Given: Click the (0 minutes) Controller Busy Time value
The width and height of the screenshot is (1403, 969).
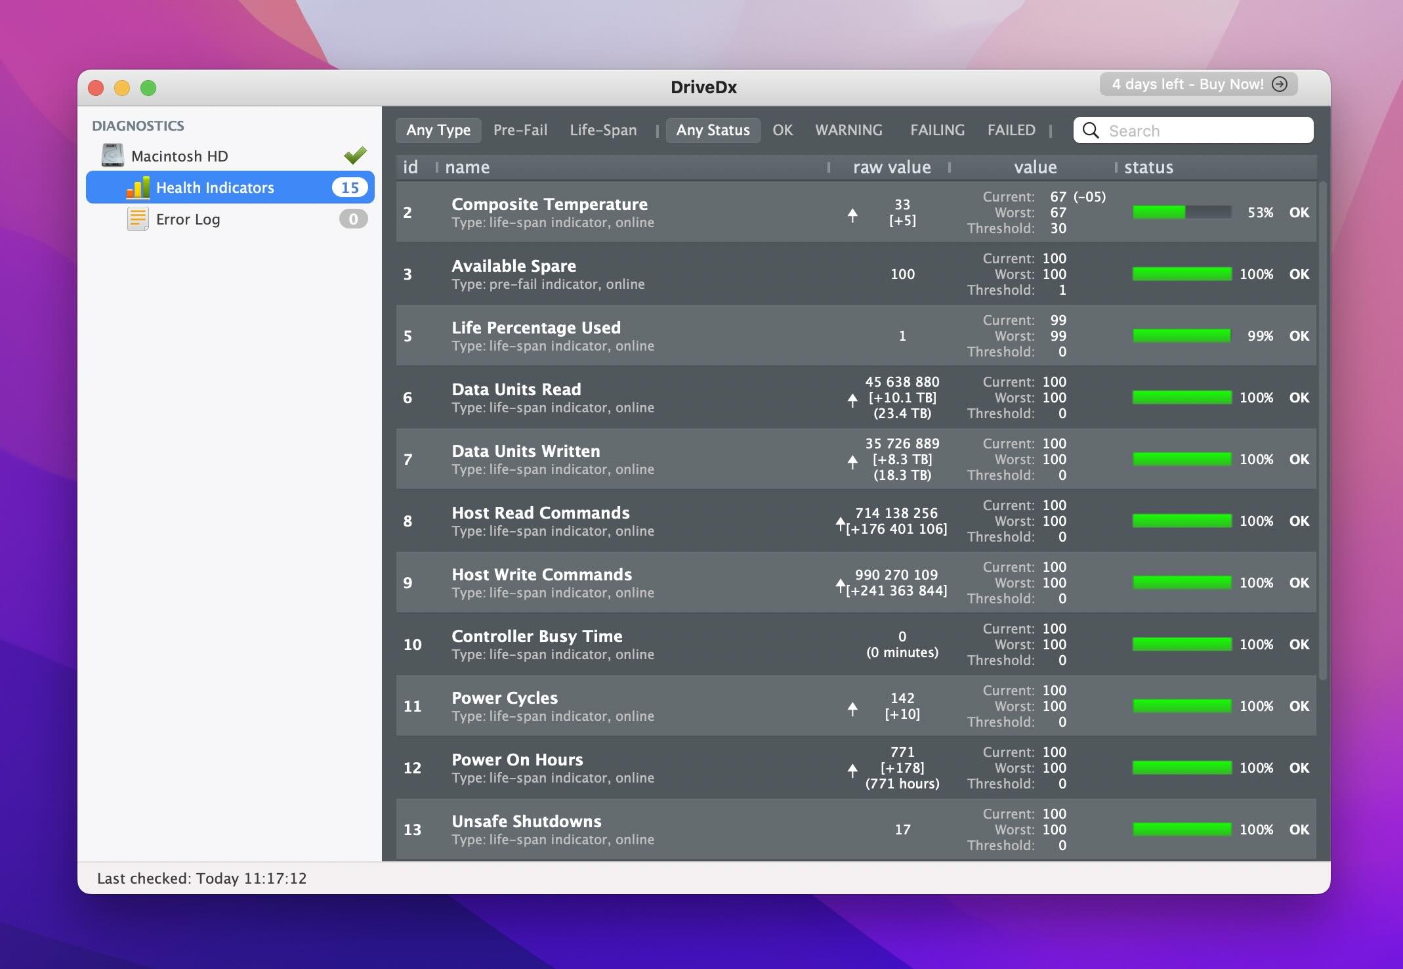Looking at the screenshot, I should (902, 652).
